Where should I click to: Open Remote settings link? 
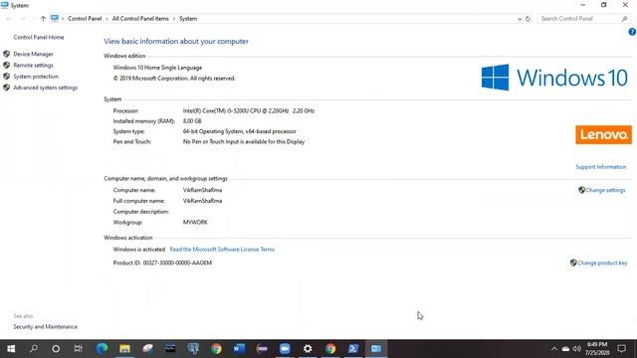point(33,66)
